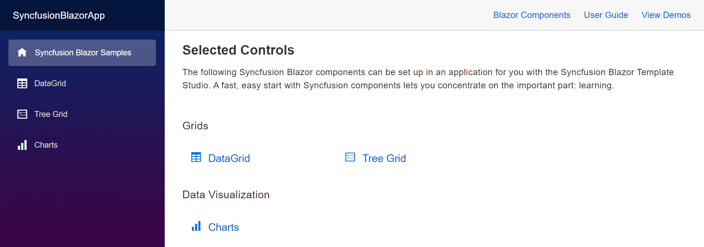704x247 pixels.
Task: Follow the Tree Grid link in the content area
Action: click(384, 158)
